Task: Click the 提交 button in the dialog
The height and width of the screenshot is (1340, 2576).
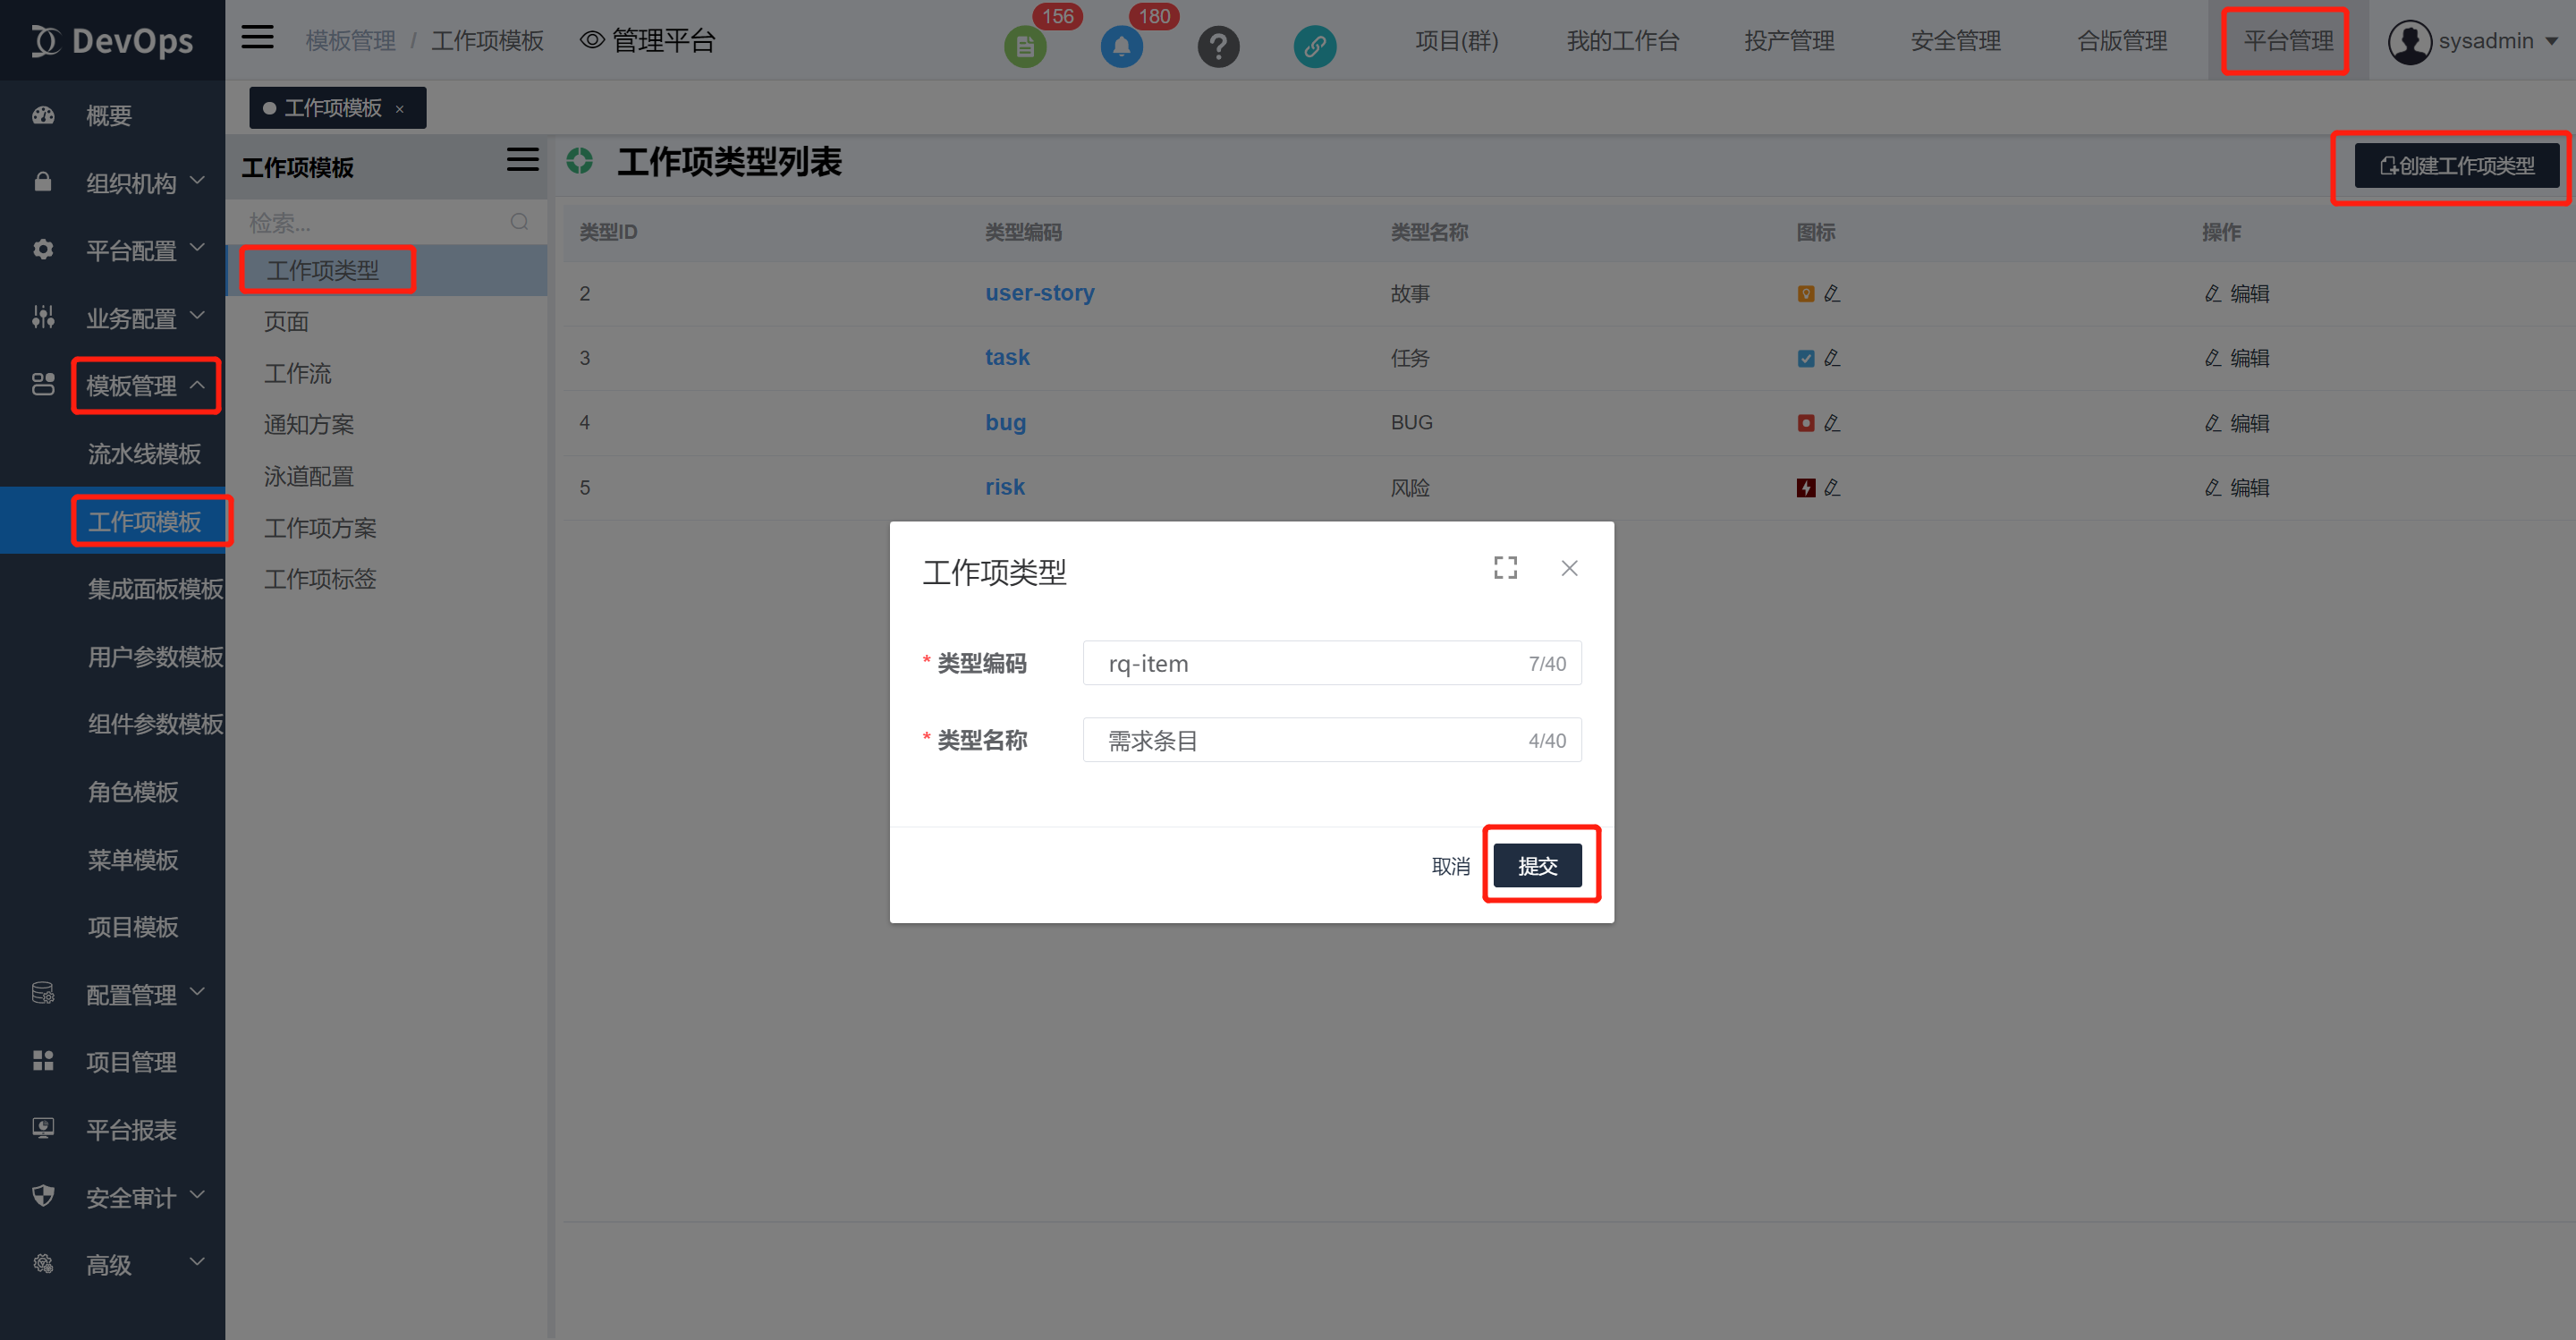Action: point(1538,865)
